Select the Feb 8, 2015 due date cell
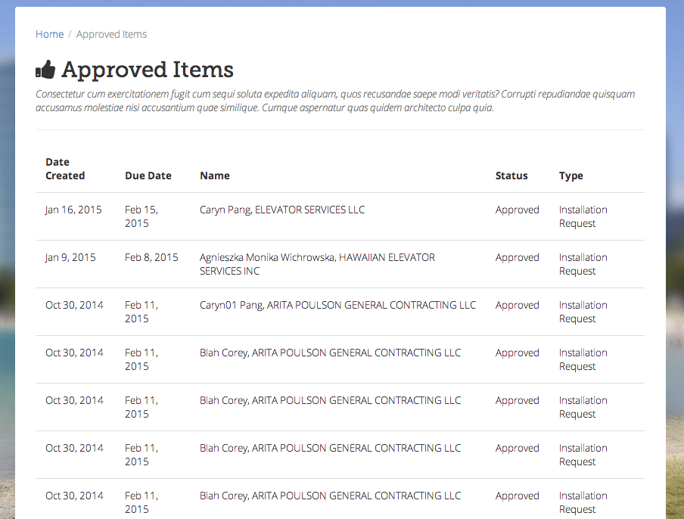 tap(151, 257)
